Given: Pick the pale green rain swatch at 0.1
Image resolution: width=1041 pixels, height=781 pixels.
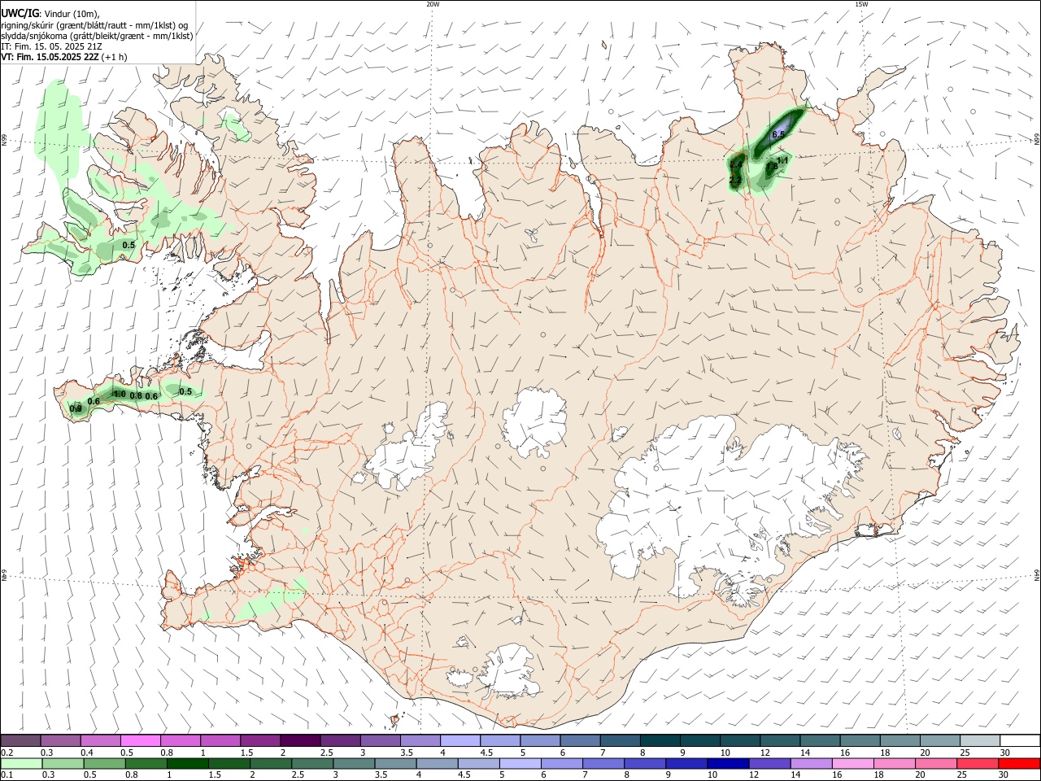Looking at the screenshot, I should 21,763.
